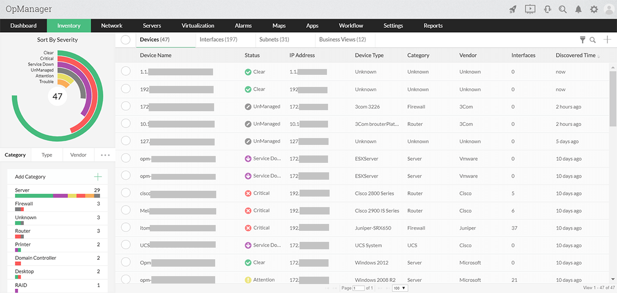Viewport: 617px width, 293px height.
Task: Click the headset support icon
Action: [547, 9]
